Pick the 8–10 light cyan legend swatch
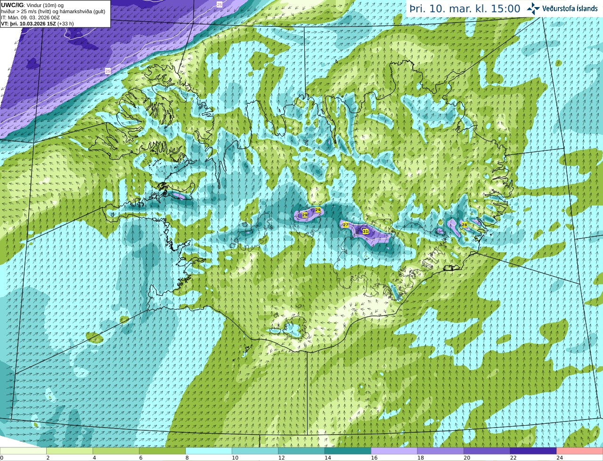603x461 pixels. pyautogui.click(x=209, y=451)
